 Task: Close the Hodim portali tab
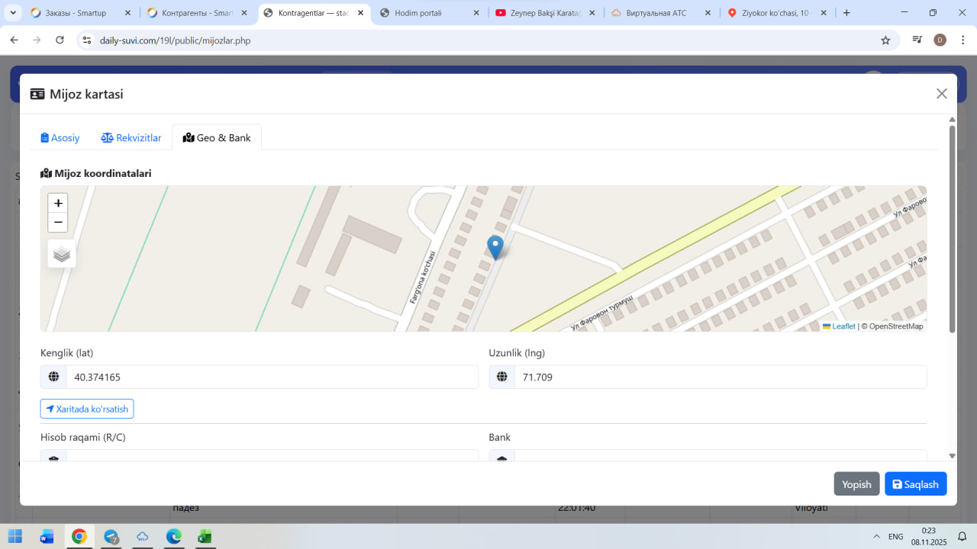coord(476,13)
